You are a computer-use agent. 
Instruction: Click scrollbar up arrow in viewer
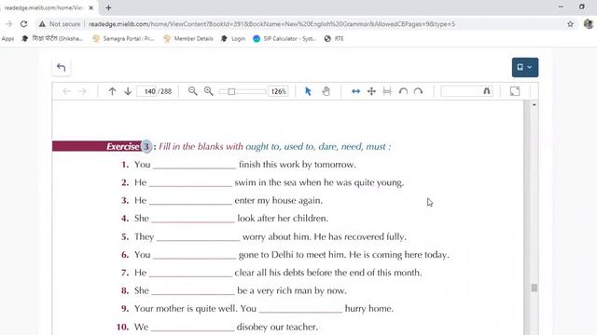click(535, 104)
